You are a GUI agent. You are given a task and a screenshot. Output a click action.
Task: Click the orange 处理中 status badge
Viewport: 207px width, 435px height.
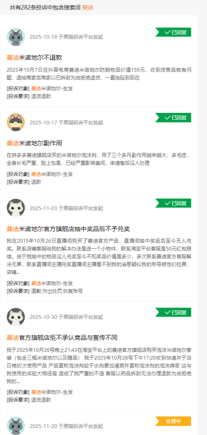[173, 421]
